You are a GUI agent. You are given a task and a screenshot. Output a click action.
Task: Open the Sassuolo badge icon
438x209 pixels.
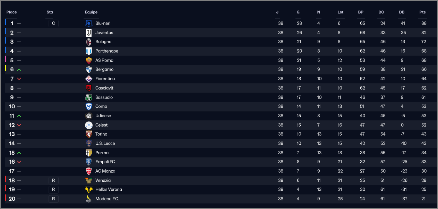point(89,97)
